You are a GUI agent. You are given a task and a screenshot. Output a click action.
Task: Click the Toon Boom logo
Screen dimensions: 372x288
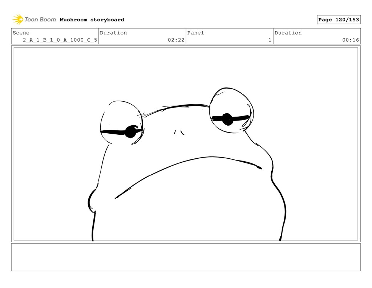[x=34, y=20]
